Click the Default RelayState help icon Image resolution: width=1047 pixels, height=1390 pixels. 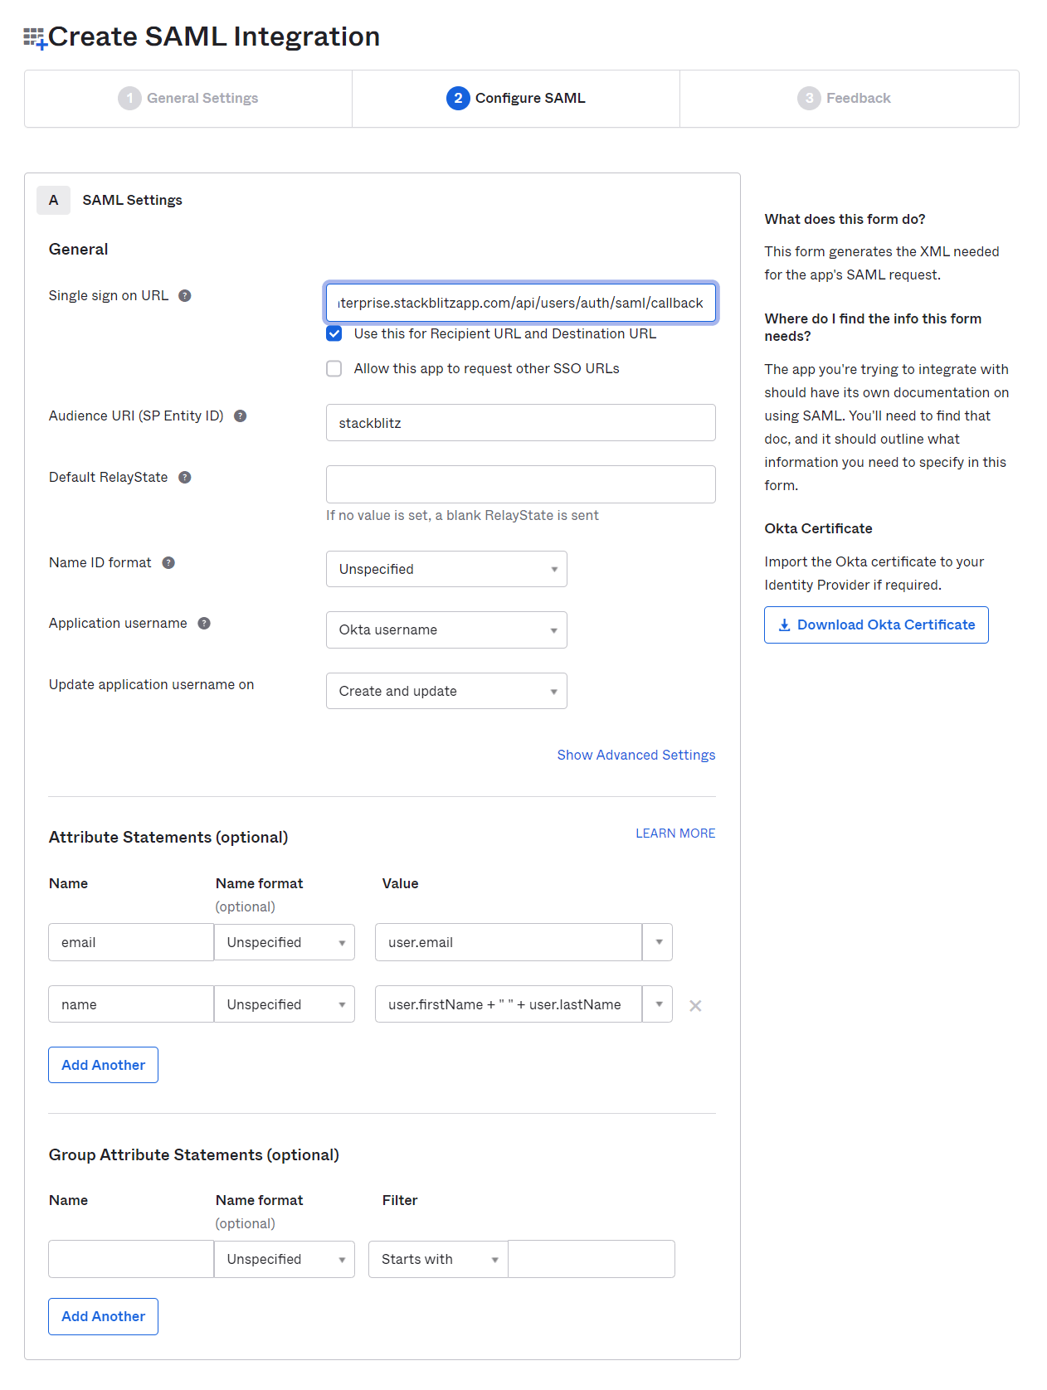pyautogui.click(x=185, y=478)
